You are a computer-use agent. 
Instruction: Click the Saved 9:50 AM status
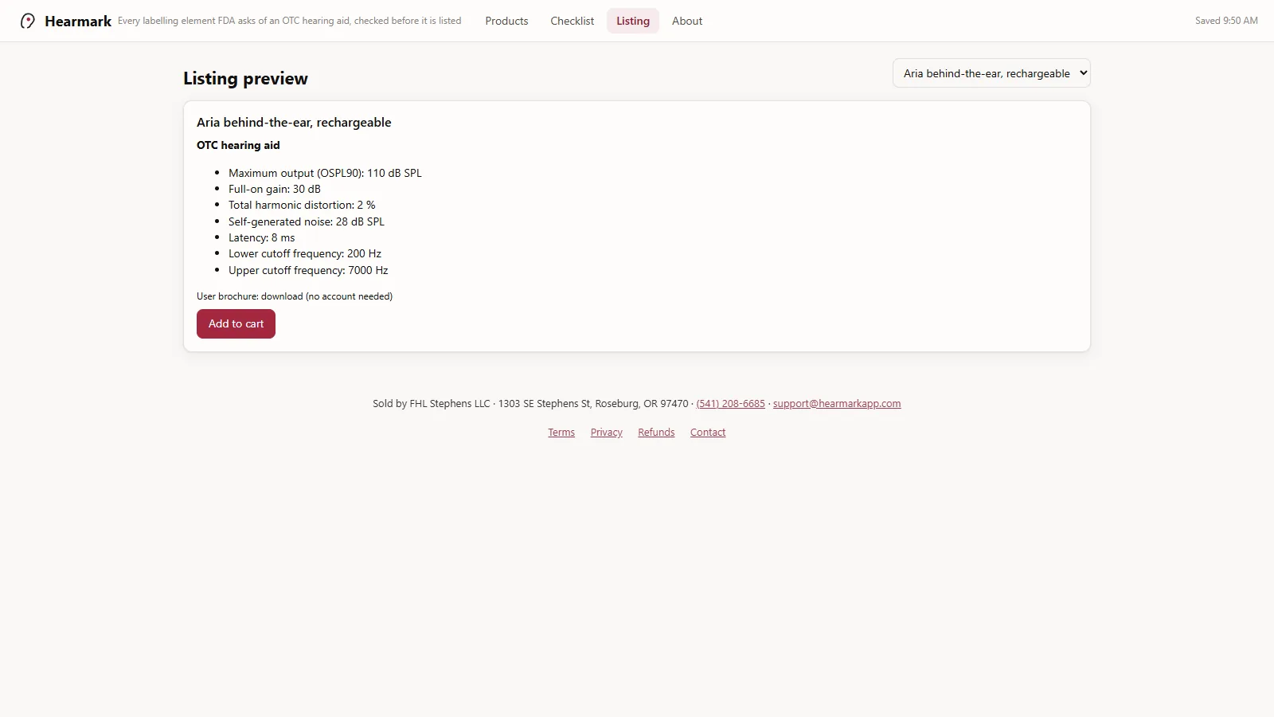[x=1226, y=21]
